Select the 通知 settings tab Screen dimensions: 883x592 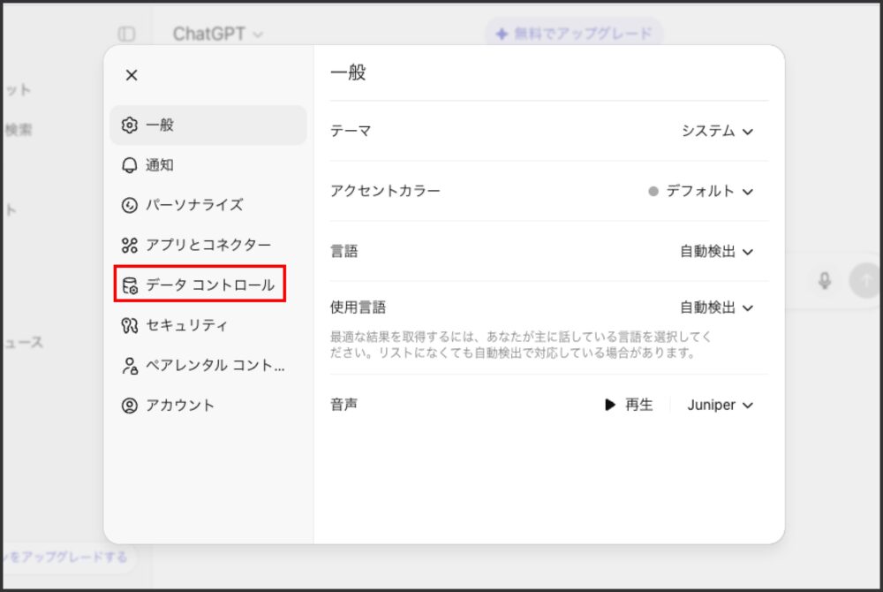coord(160,165)
